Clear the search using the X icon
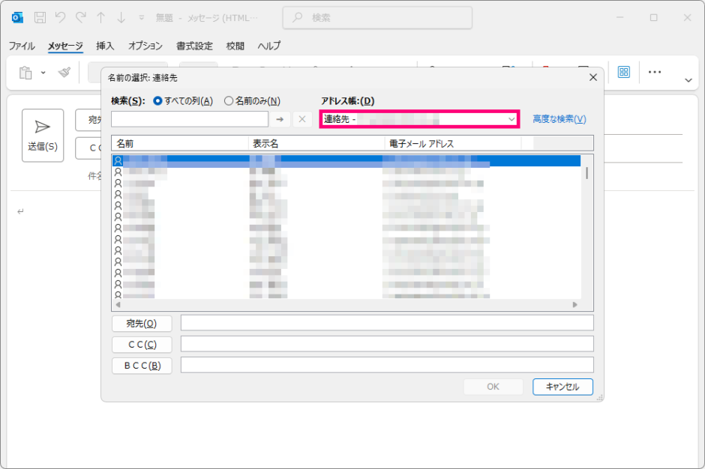Screen dimensions: 705x469 (300, 119)
